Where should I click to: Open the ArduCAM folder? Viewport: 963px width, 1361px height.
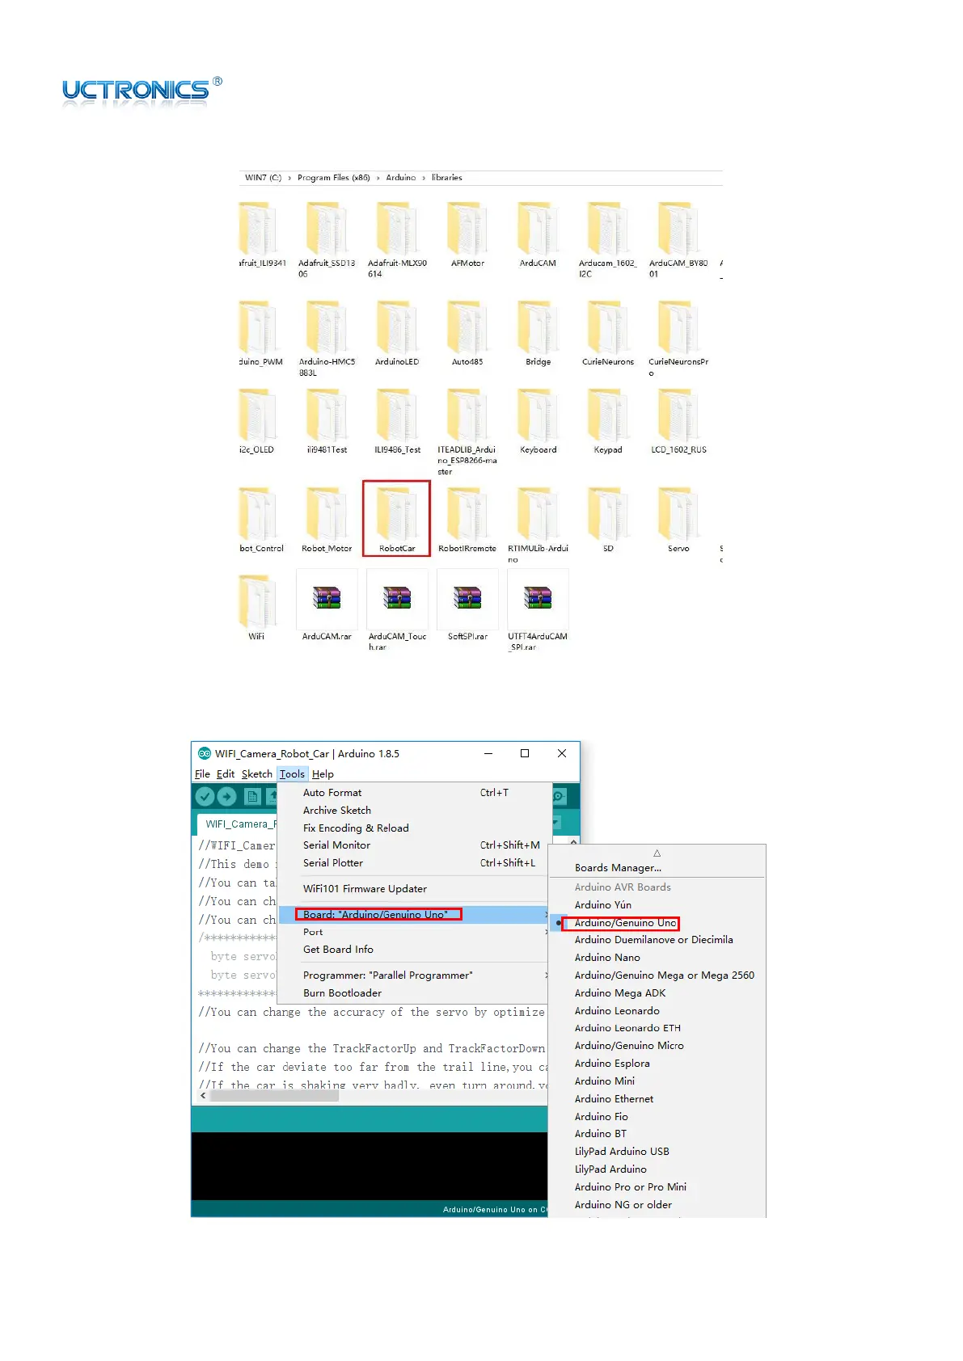pos(538,234)
